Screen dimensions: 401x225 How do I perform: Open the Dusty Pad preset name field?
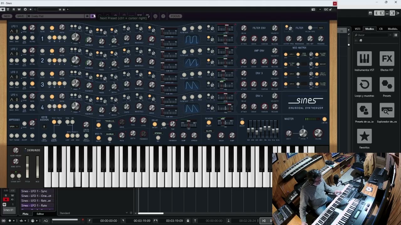pos(56,16)
